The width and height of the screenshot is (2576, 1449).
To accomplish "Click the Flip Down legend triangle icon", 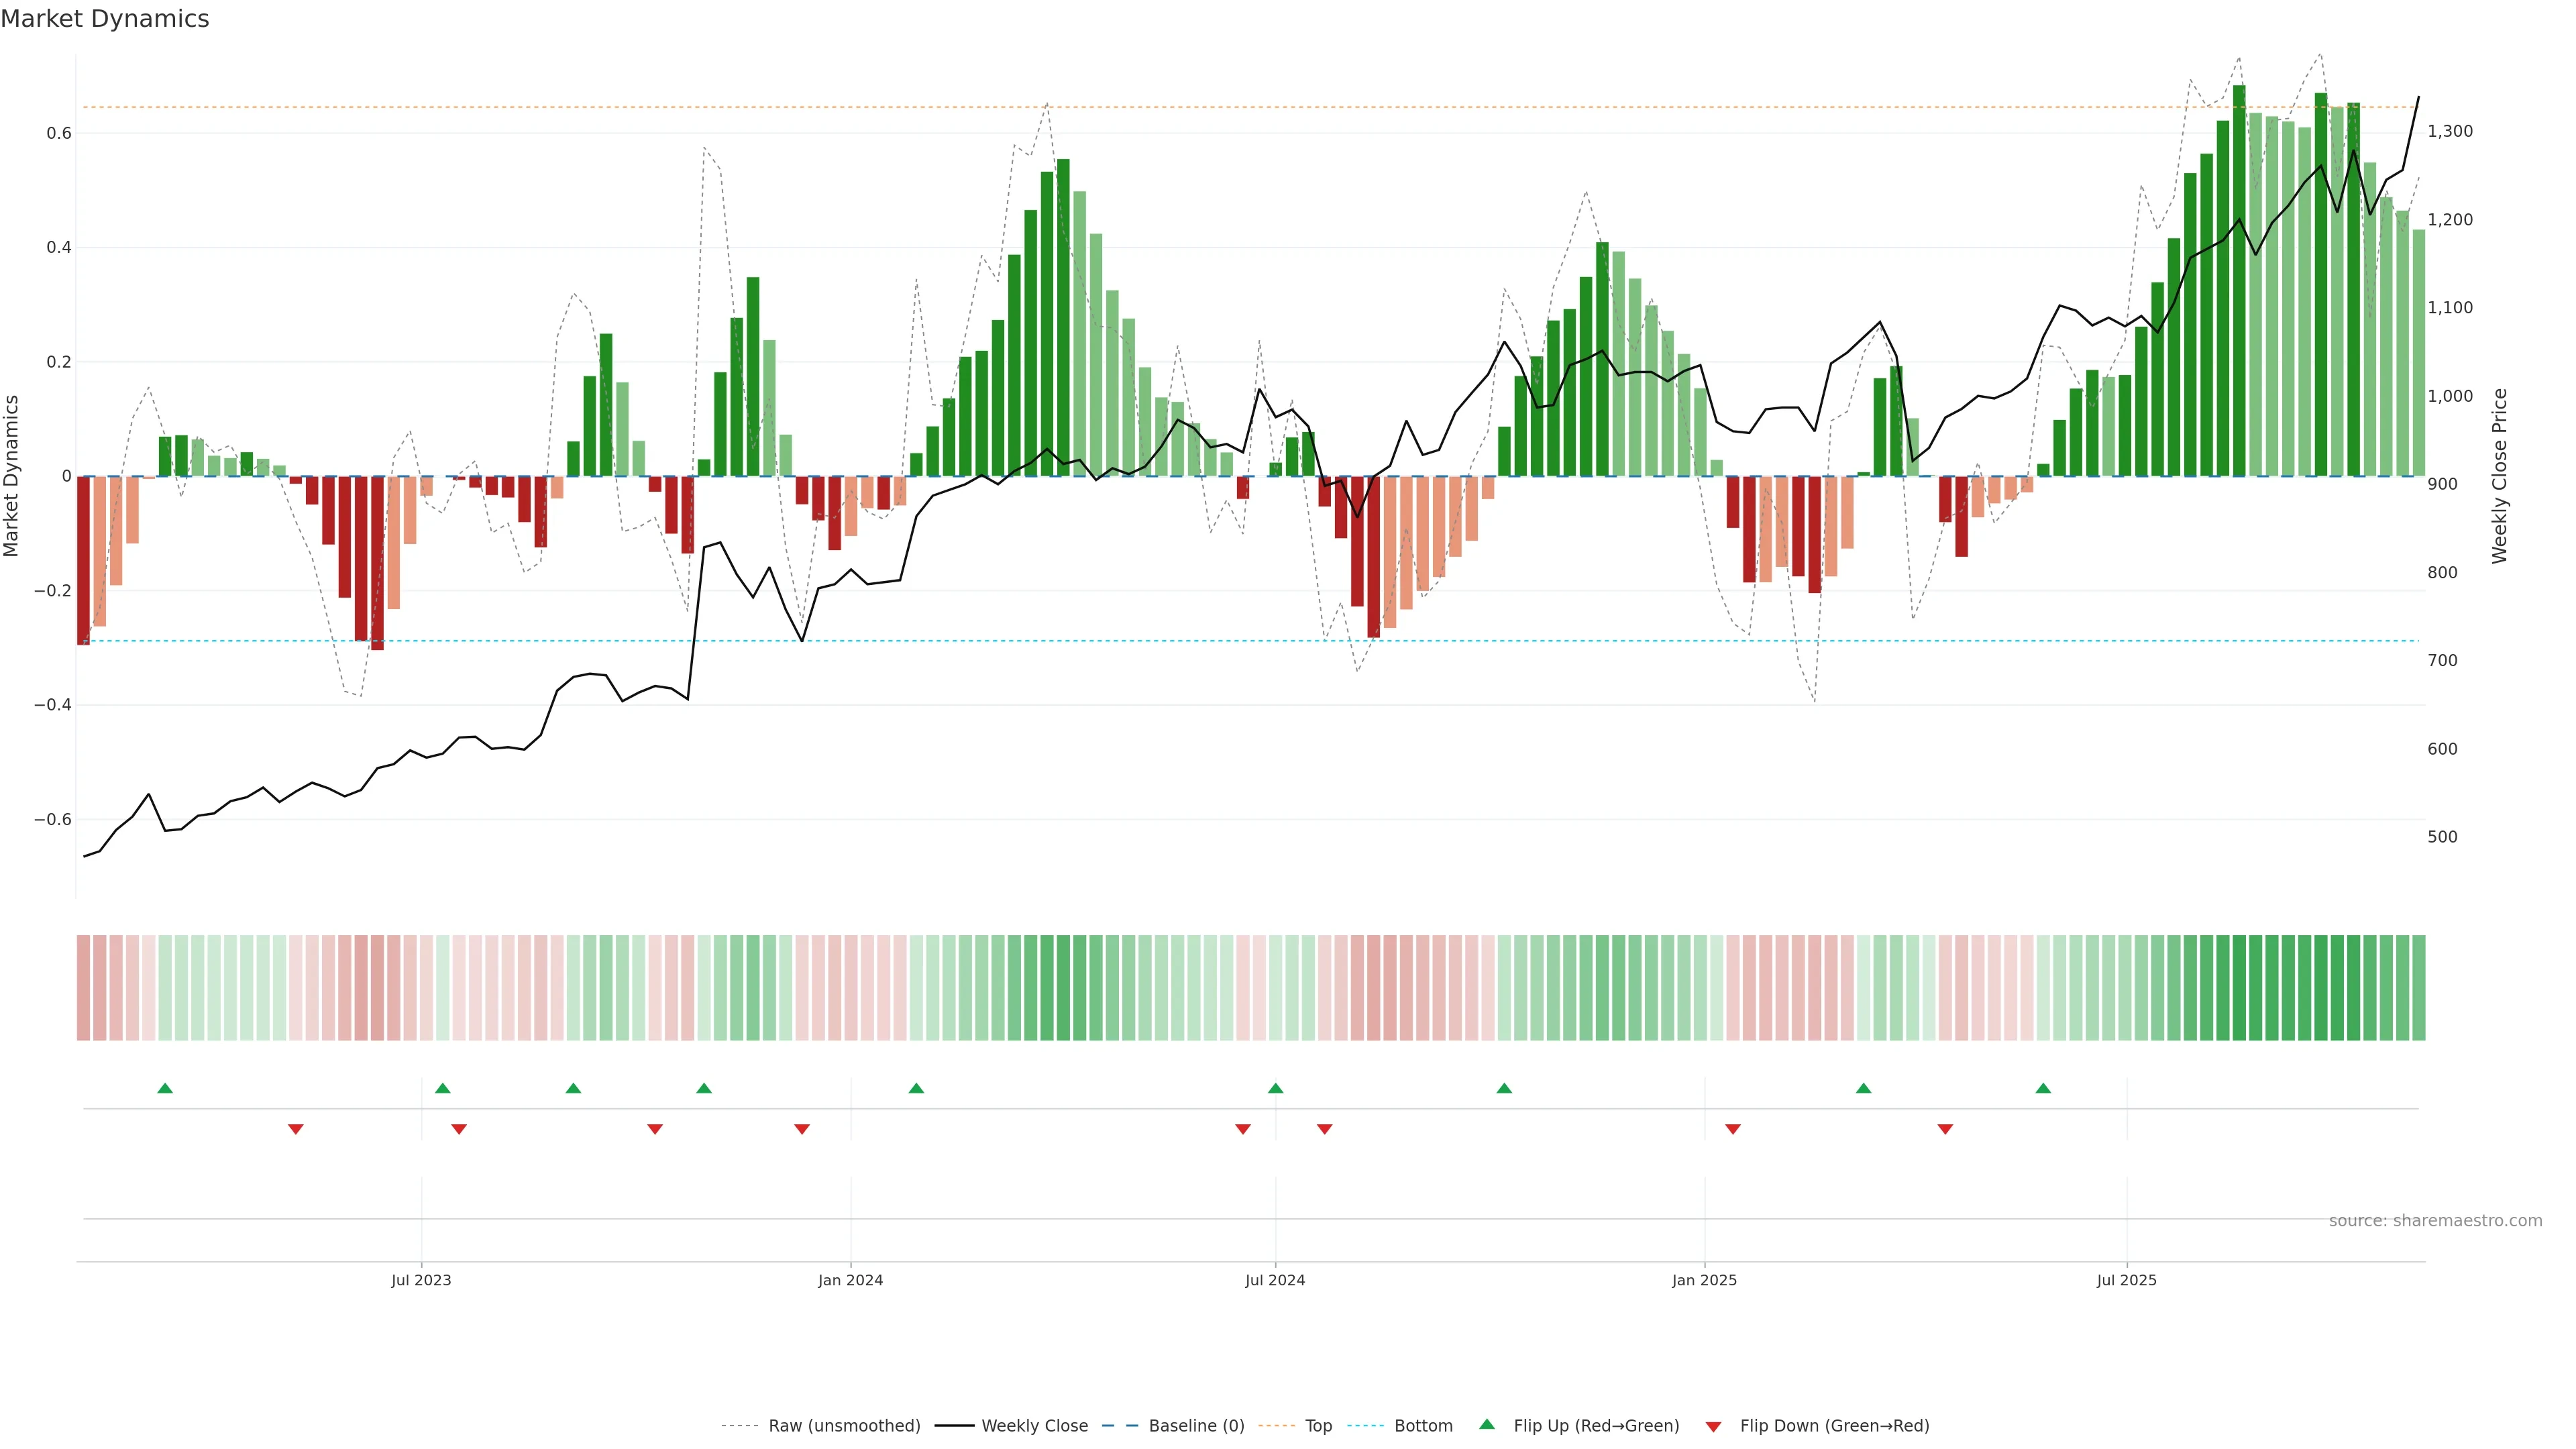I will coord(1713,1427).
